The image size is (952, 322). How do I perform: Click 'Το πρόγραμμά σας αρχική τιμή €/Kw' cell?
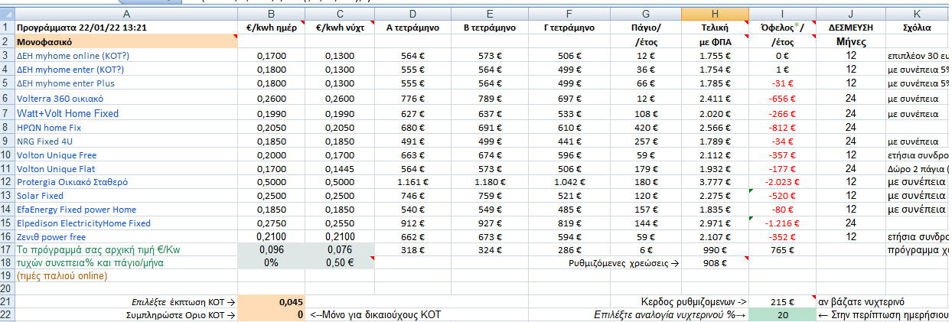coord(126,249)
